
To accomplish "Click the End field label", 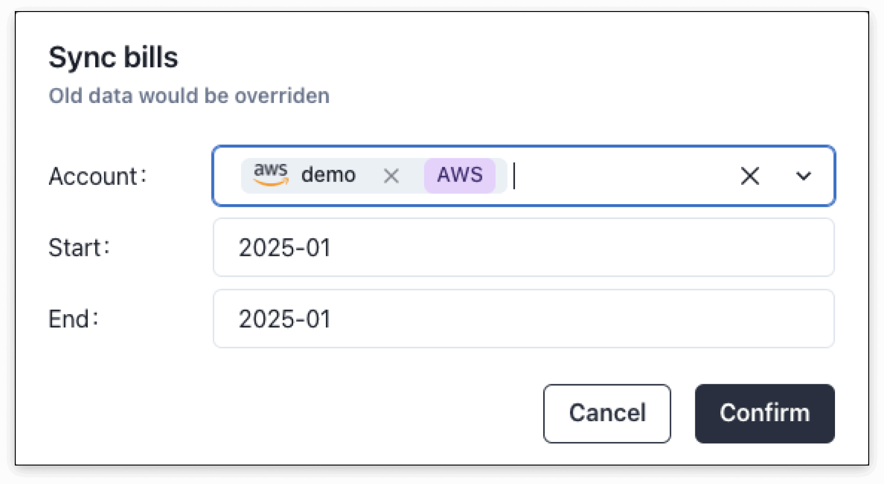I will (x=74, y=319).
